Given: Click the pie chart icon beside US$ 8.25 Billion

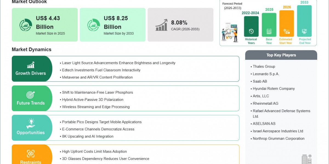Looking at the screenshot, I should (x=93, y=25).
